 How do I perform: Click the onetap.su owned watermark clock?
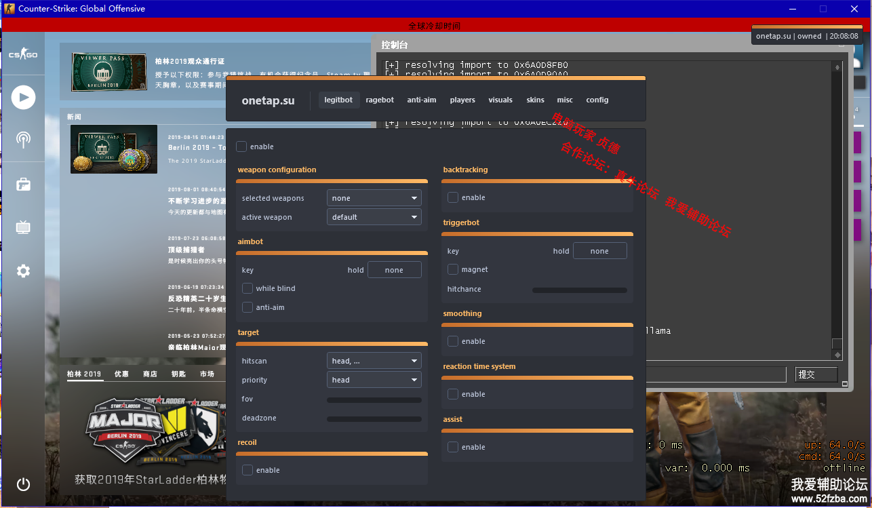[x=807, y=36]
